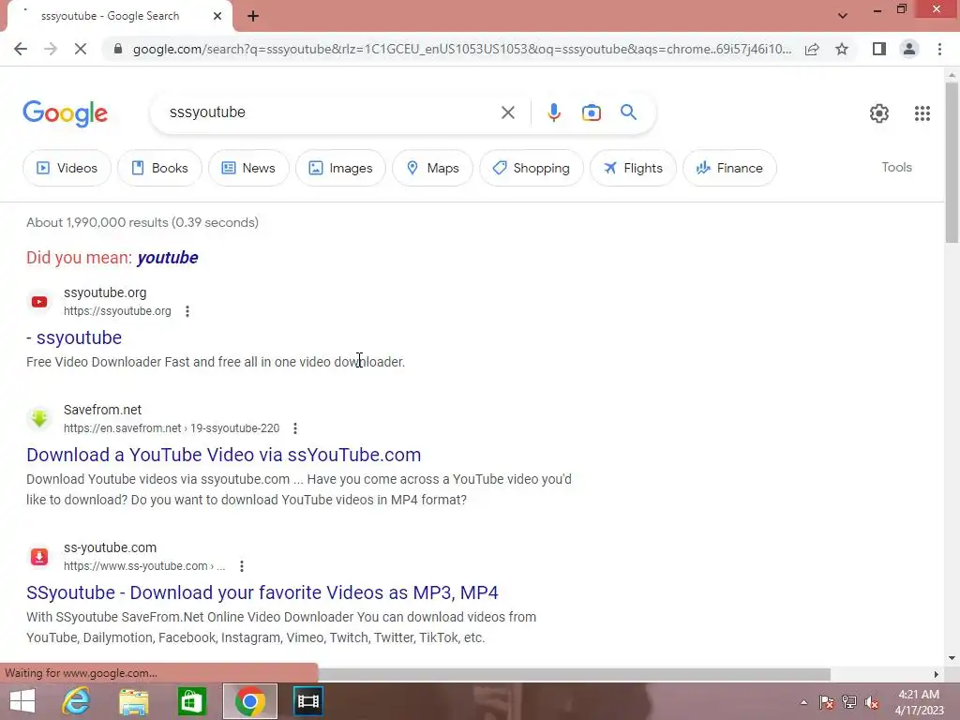Open File Explorer from taskbar
This screenshot has height=720, width=960.
coord(133,701)
